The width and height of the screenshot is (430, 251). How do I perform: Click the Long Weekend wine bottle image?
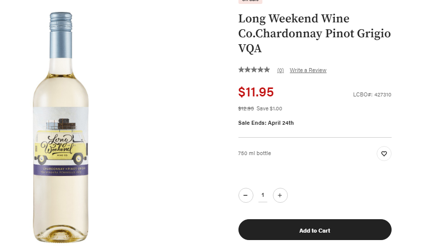coord(61,127)
